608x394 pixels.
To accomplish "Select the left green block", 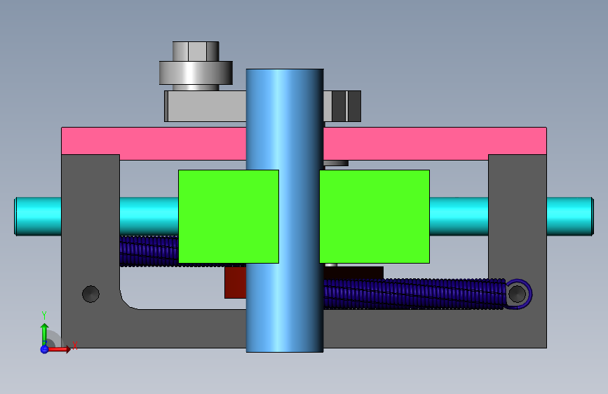I will pos(229,217).
